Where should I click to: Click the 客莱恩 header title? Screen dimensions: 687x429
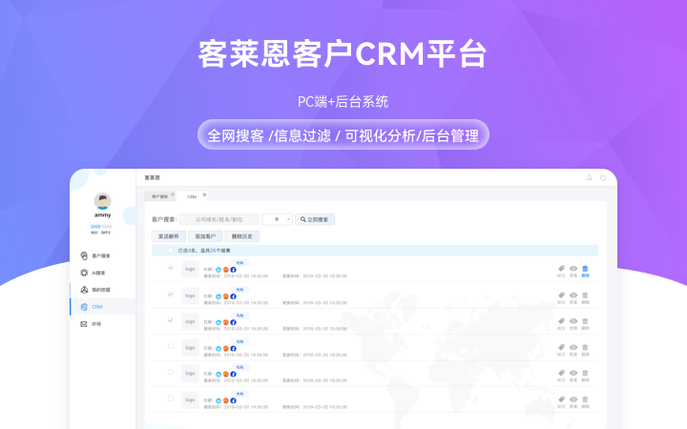[x=153, y=177]
